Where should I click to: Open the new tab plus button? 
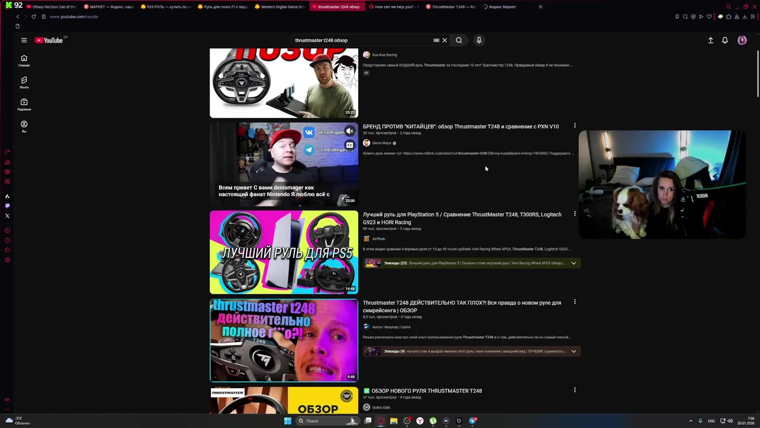pyautogui.click(x=540, y=7)
